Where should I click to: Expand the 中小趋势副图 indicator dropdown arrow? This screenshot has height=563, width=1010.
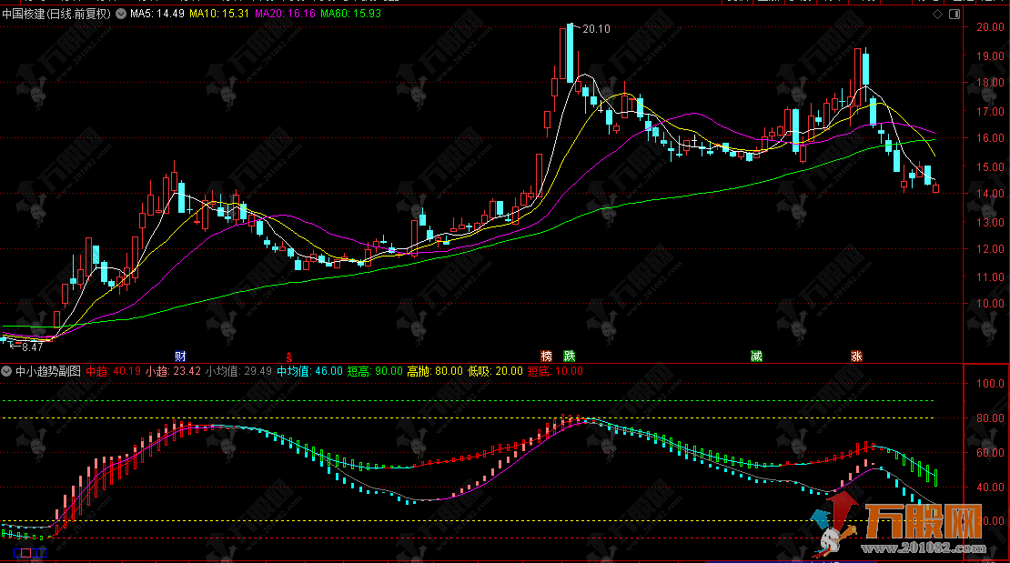coord(7,370)
